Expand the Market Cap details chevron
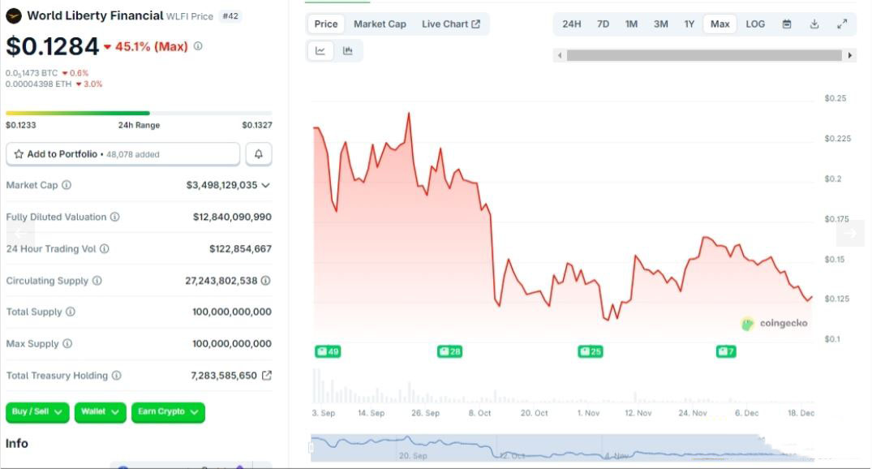This screenshot has width=872, height=469. pyautogui.click(x=265, y=185)
